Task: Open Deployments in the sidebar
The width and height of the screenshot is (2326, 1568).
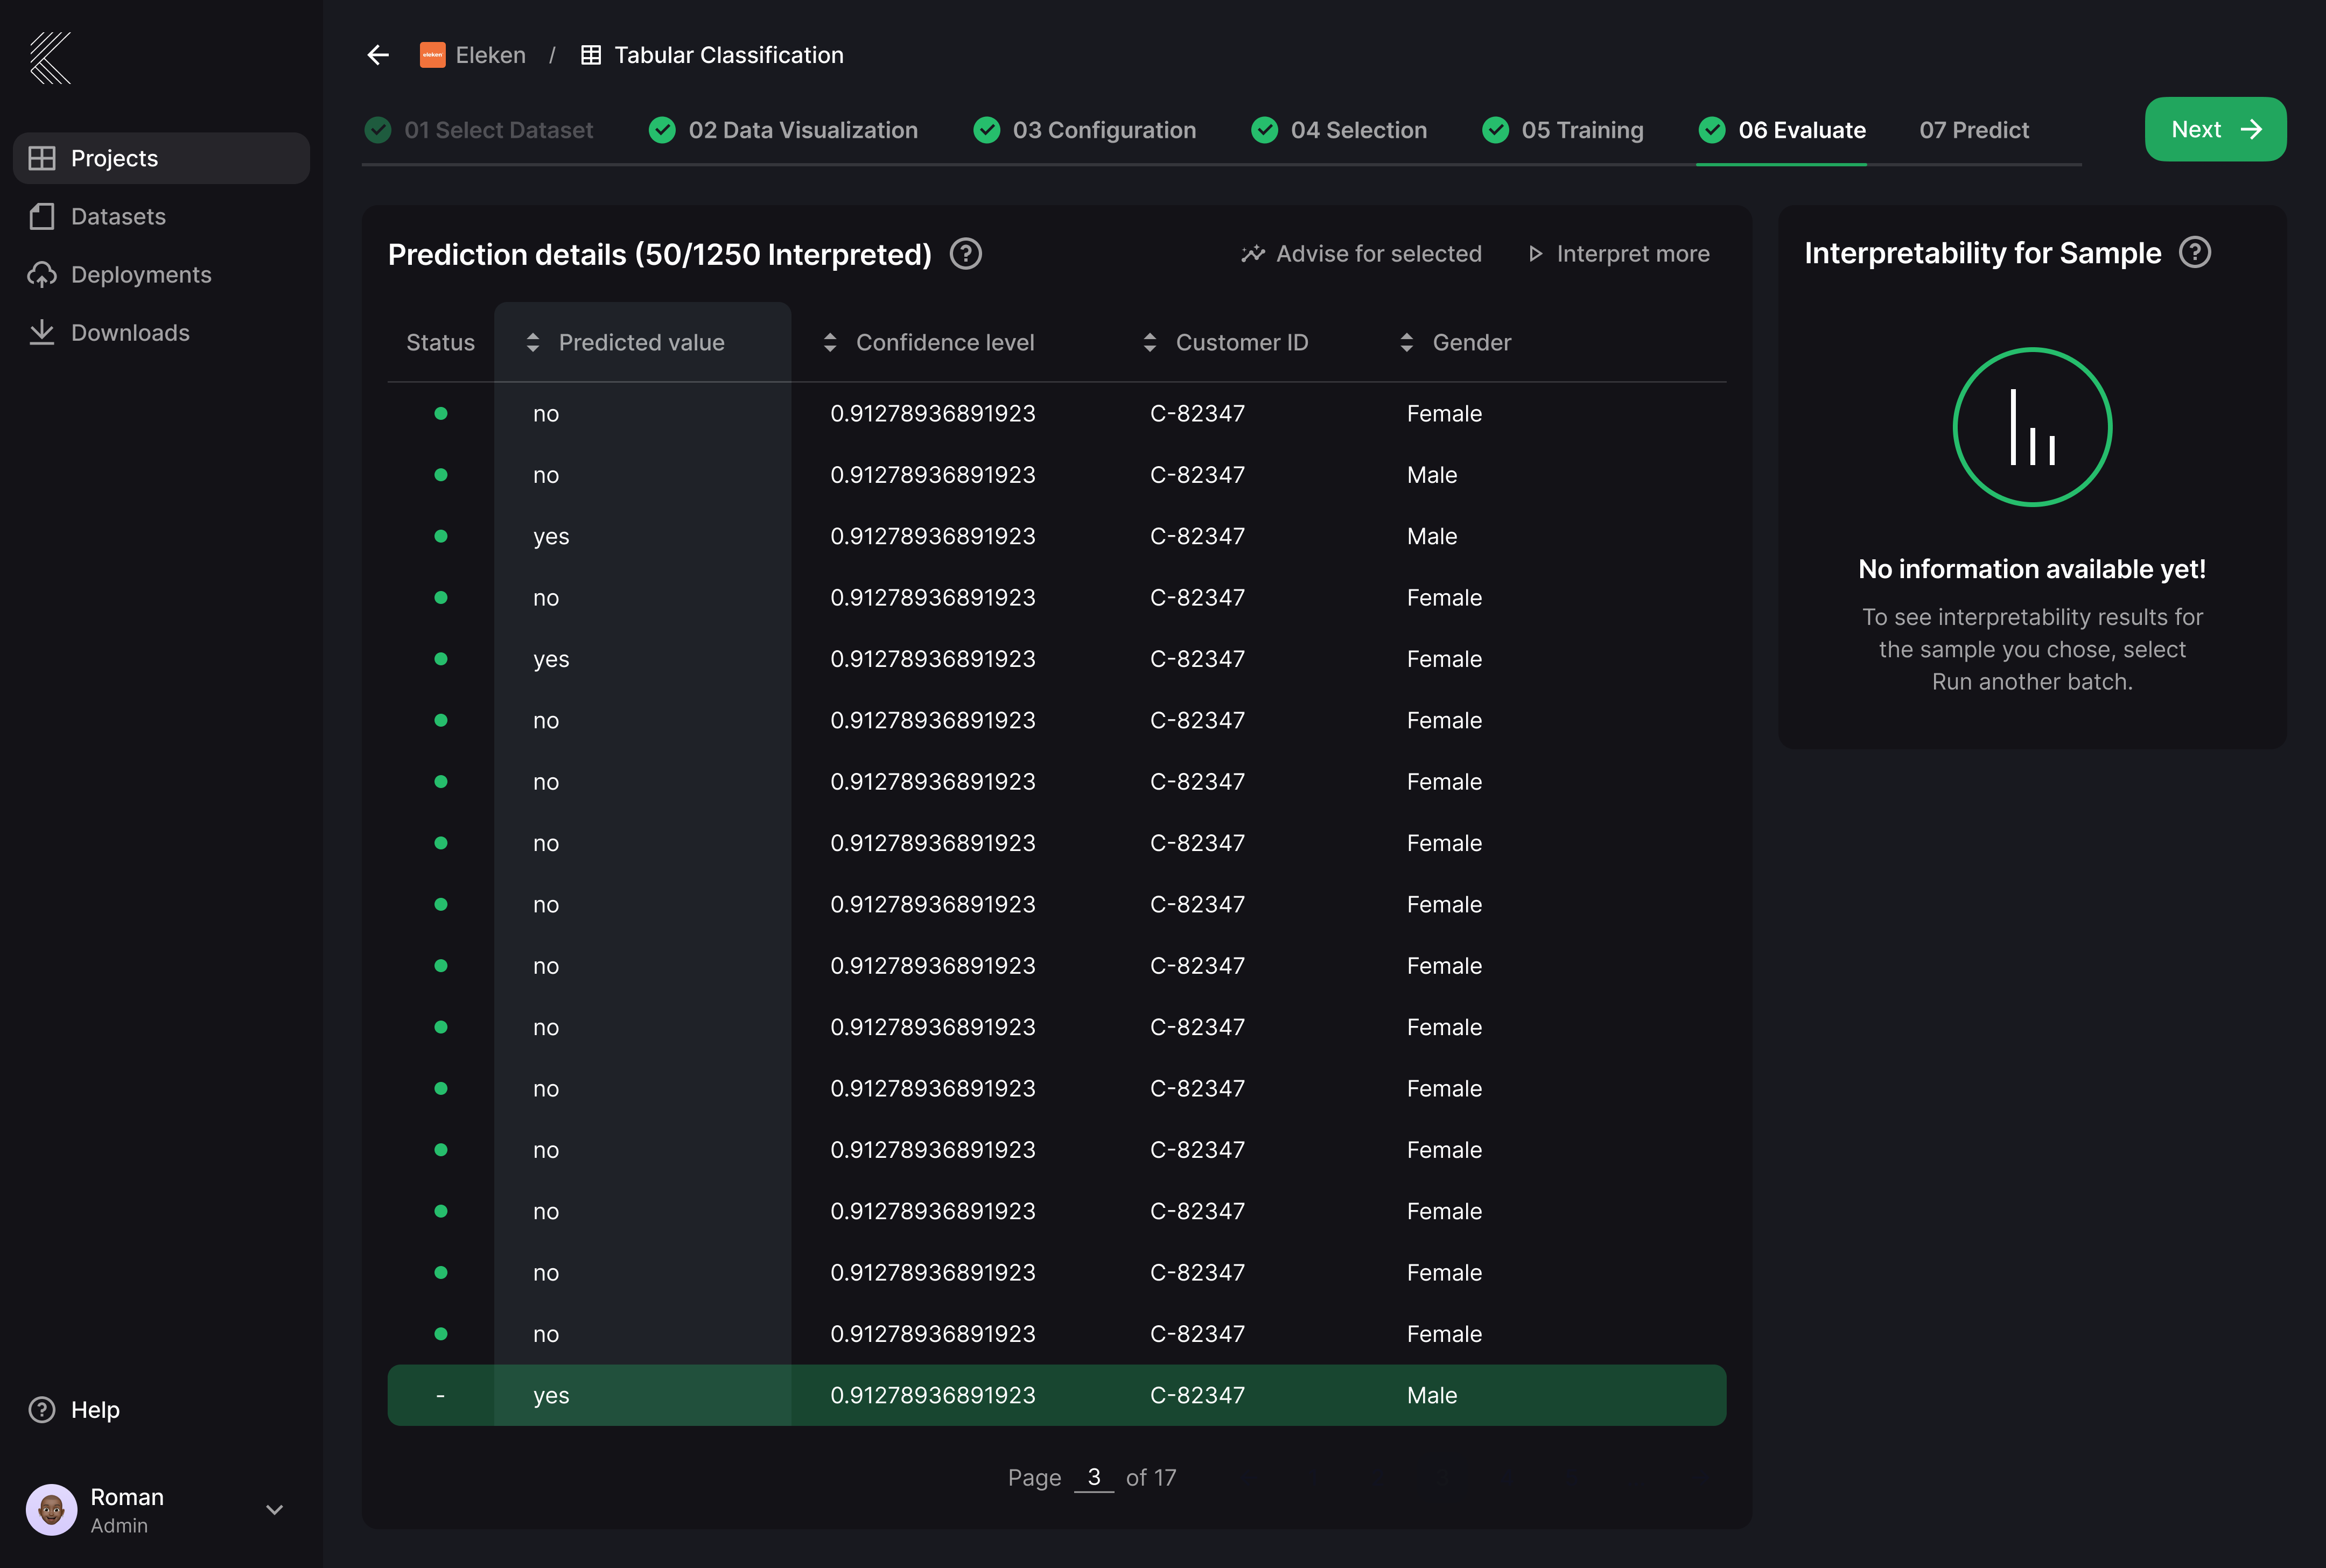Action: point(141,274)
